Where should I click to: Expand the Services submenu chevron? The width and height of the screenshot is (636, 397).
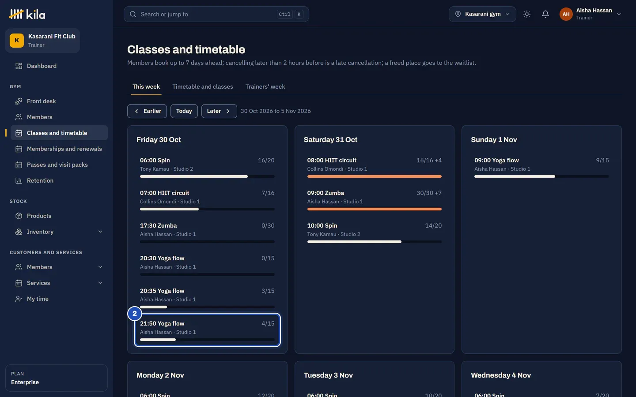click(100, 283)
